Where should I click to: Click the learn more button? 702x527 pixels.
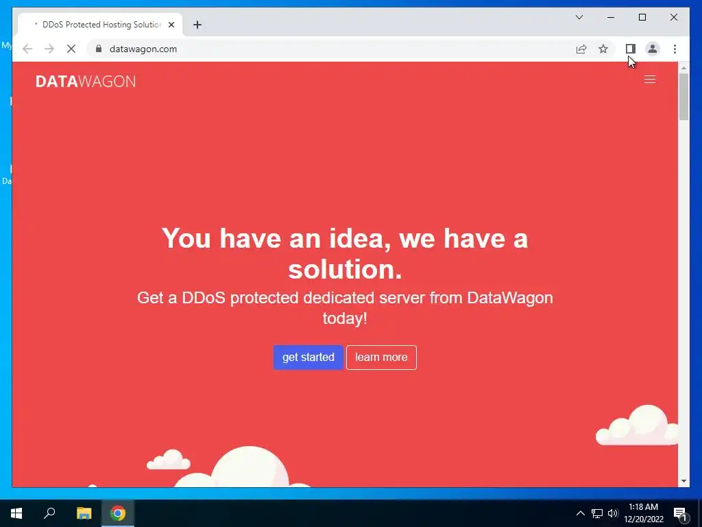coord(381,357)
